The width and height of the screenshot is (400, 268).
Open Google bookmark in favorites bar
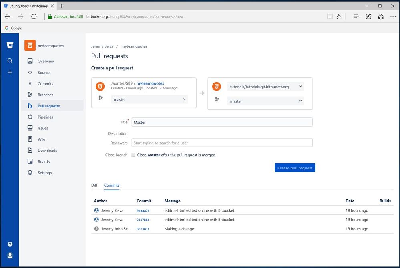14,28
